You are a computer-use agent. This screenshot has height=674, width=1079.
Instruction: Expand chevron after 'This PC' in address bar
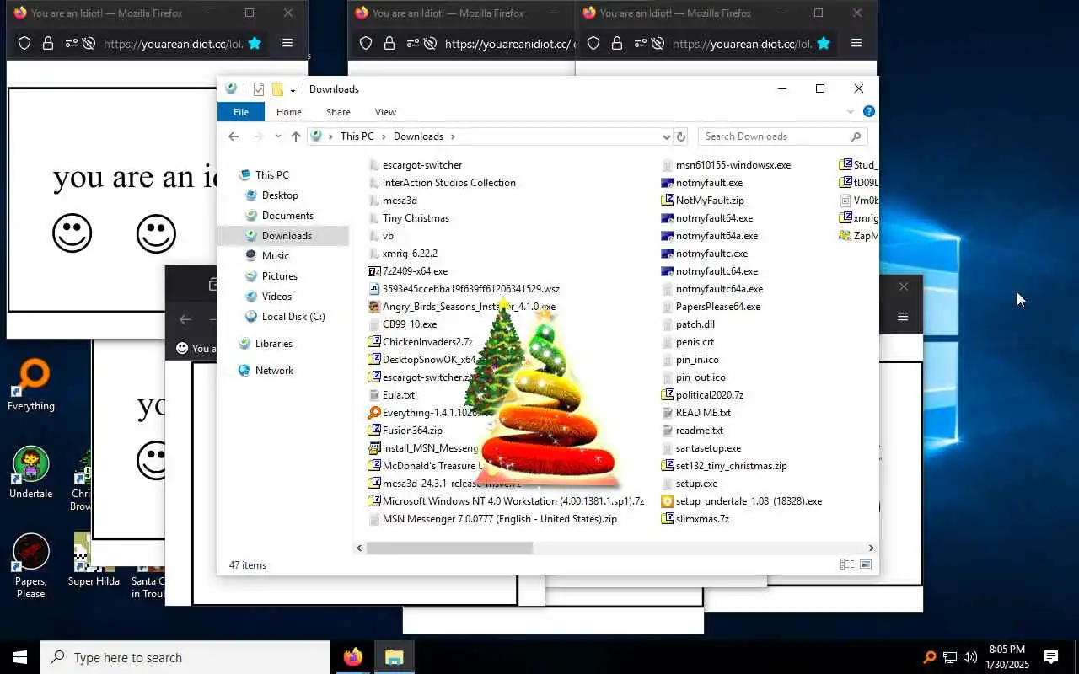(x=384, y=136)
